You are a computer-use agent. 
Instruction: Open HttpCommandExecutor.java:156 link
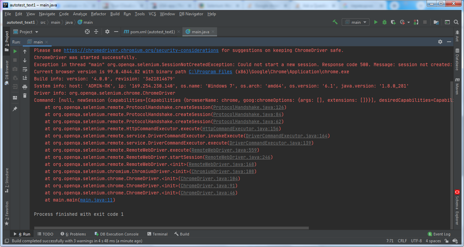(240, 129)
